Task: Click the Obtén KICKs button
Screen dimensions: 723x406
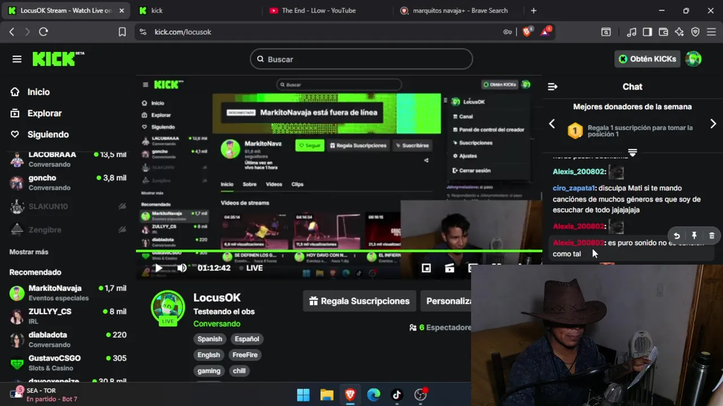Action: point(647,59)
